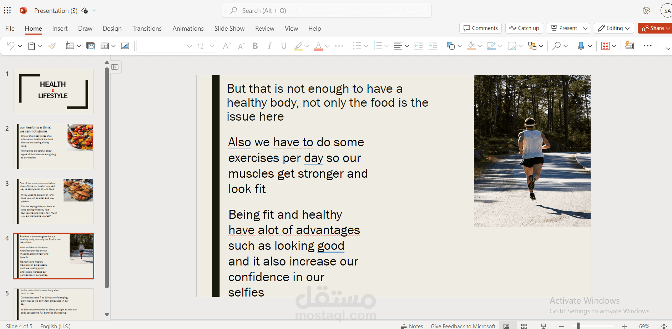This screenshot has height=329, width=672.
Task: Toggle the Notes pane
Action: click(412, 326)
